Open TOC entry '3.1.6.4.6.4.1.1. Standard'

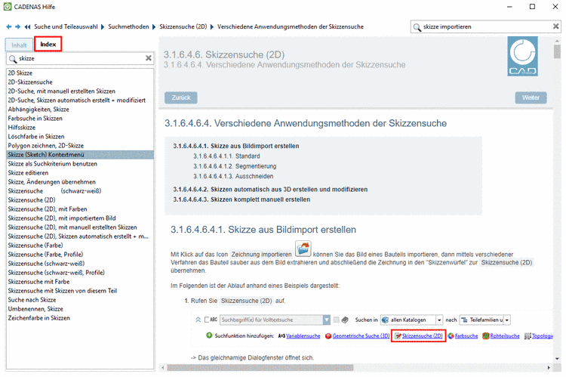[226, 156]
